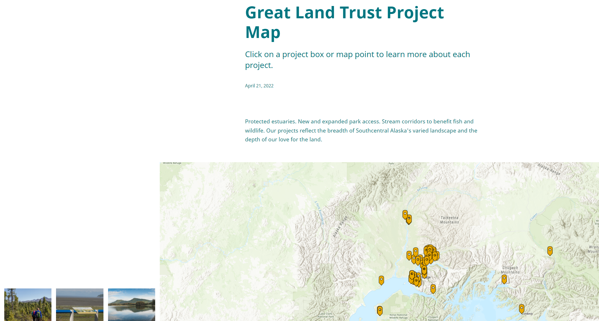This screenshot has width=599, height=321.
Task: Click pin west of Kenai Wildlife Refuge label
Action: tap(380, 310)
